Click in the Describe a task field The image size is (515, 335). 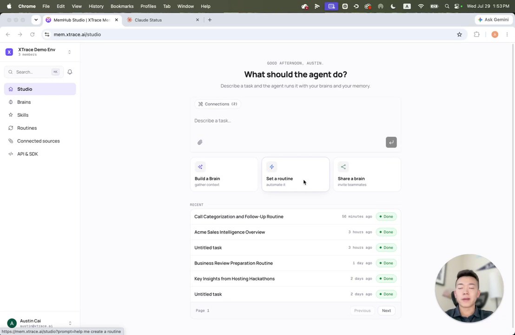[x=295, y=121]
